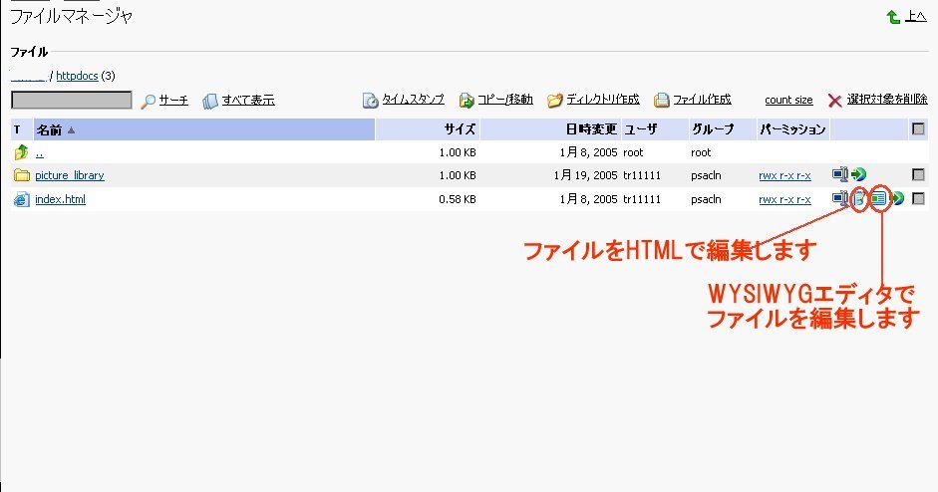Toggle the select-all checkbox in table header
This screenshot has height=492, width=938.
click(918, 128)
